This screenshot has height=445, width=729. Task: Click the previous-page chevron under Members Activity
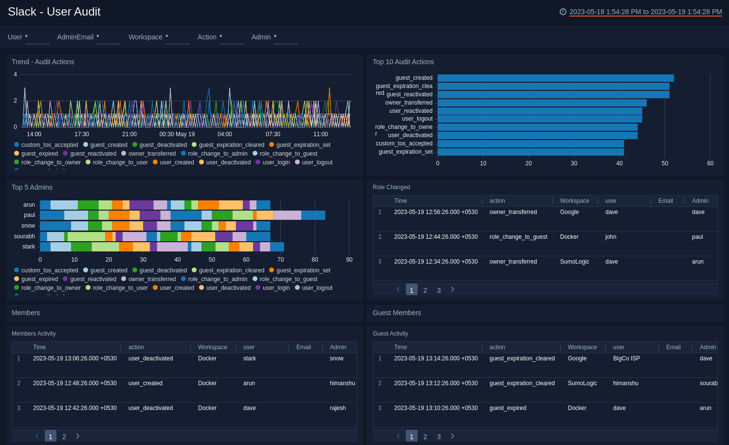(37, 436)
